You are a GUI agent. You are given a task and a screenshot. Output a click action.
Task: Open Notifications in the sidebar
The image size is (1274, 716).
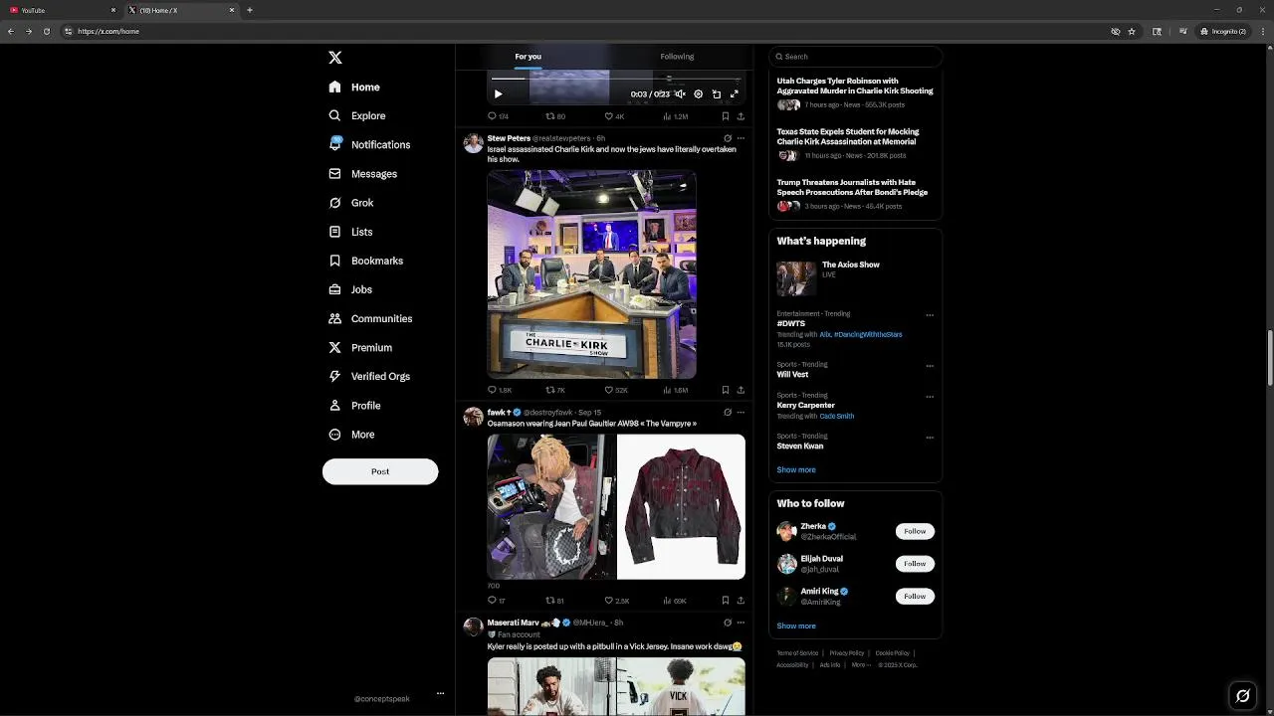point(369,144)
